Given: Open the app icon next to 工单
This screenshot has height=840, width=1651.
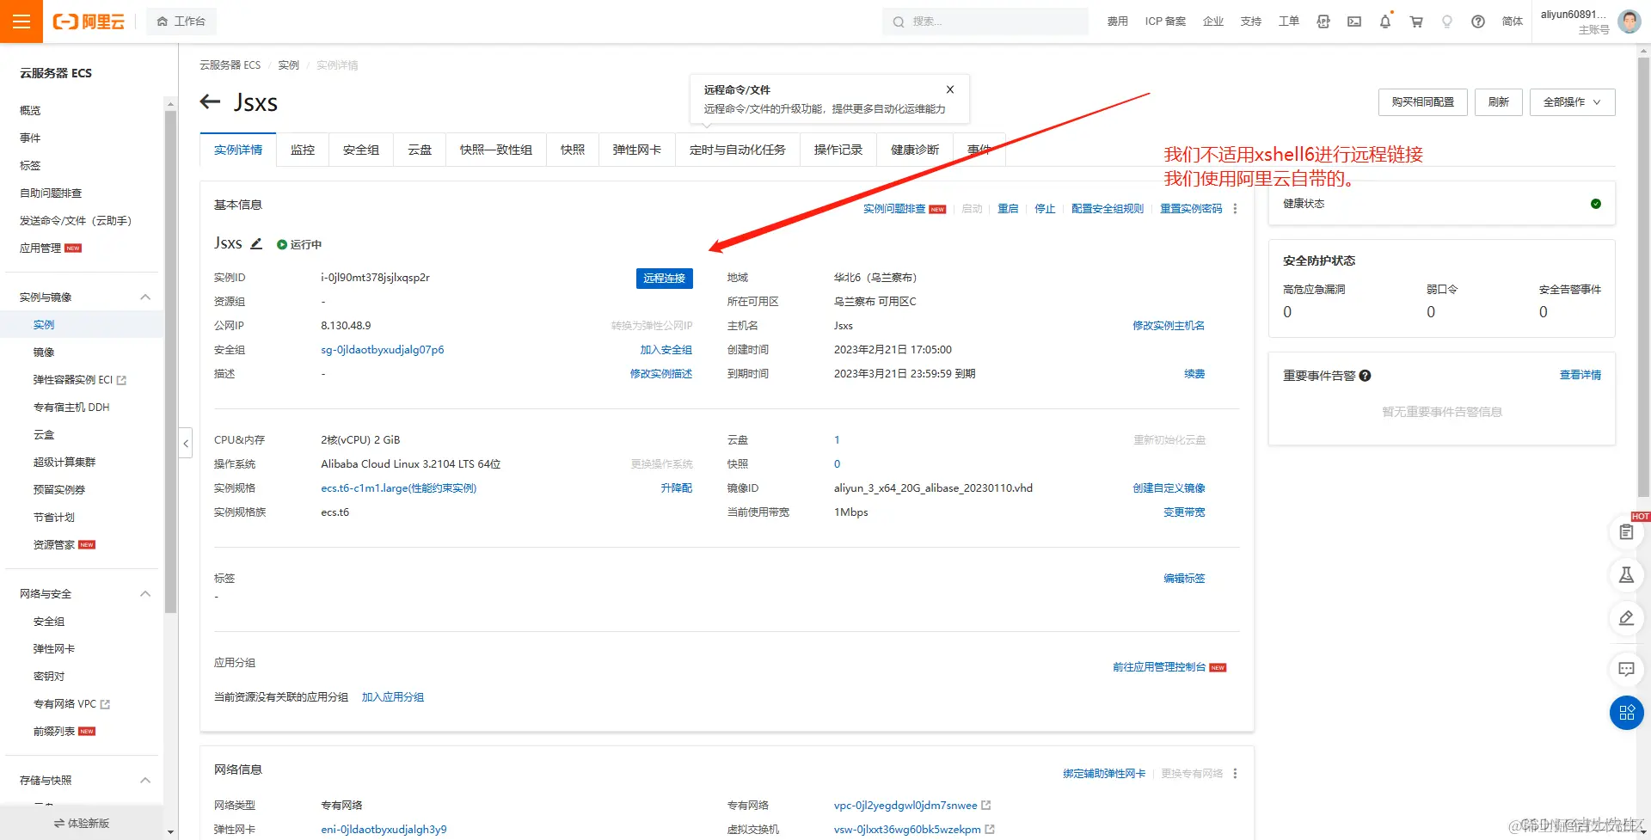Looking at the screenshot, I should [x=1323, y=21].
